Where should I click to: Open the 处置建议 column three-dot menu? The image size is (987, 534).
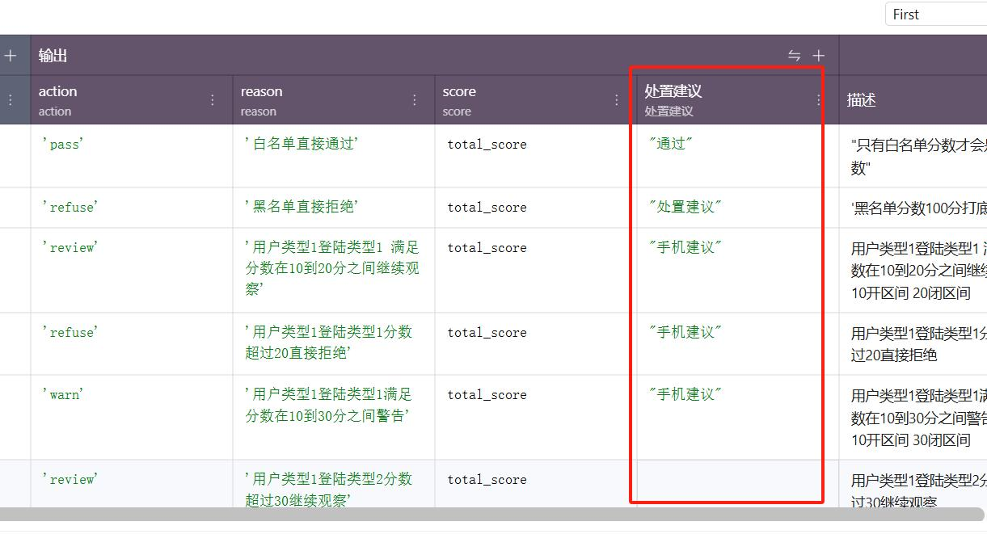(818, 100)
